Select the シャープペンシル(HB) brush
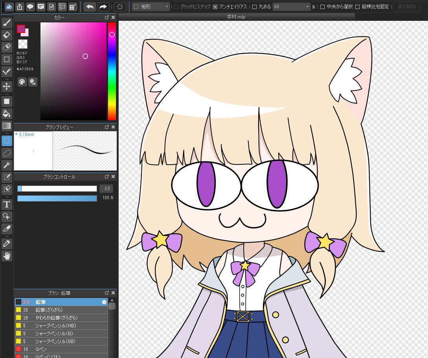428x358 pixels. [61, 325]
